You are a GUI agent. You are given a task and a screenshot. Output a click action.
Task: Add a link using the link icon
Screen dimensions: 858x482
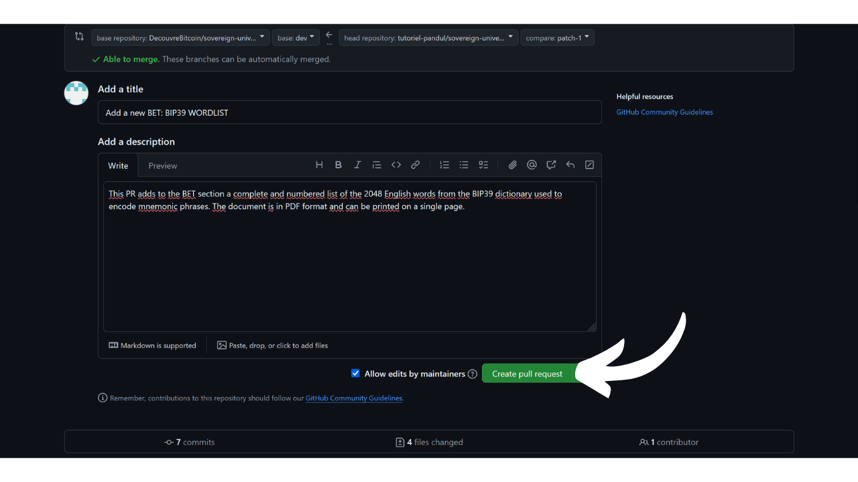coord(416,165)
